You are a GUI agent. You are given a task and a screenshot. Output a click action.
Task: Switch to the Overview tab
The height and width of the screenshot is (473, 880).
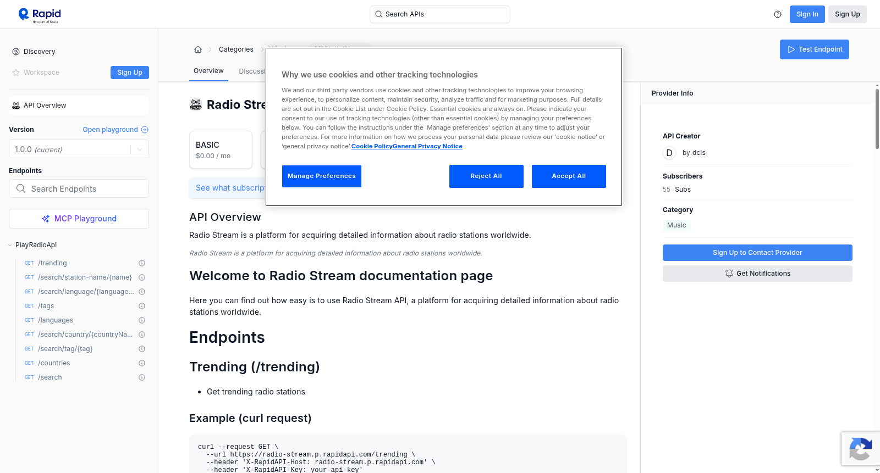208,71
